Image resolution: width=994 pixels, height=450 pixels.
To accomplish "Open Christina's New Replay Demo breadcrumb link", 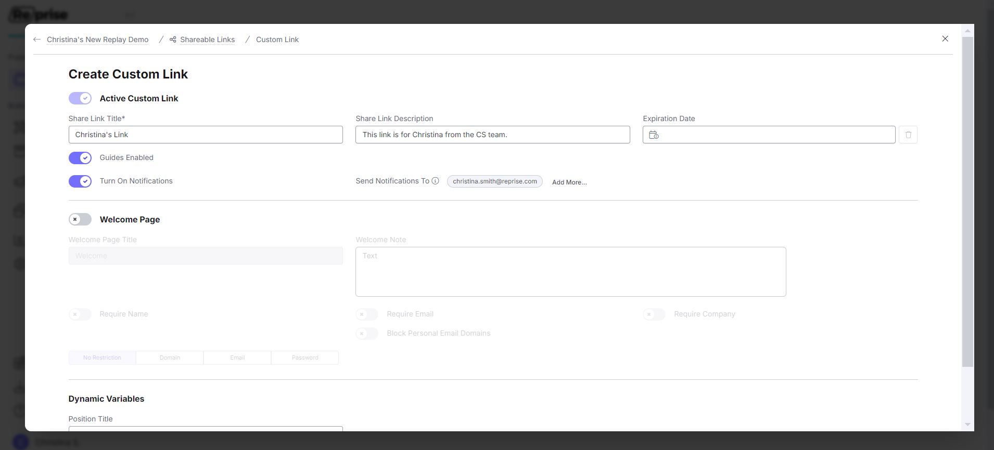I will (97, 39).
